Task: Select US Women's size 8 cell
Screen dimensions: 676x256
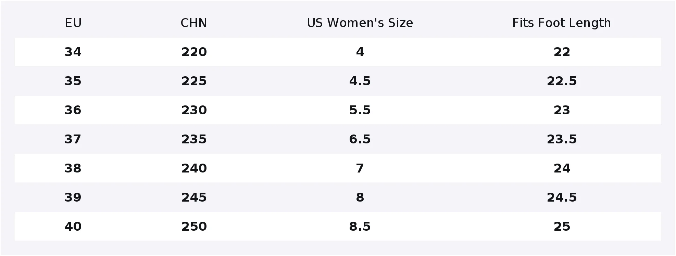Action: (360, 197)
